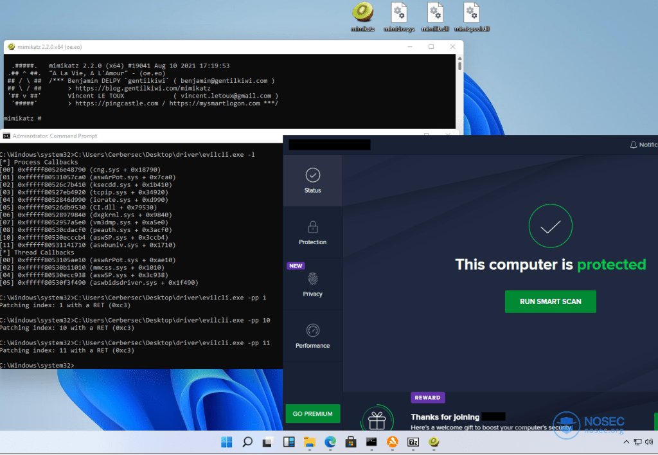Screen dimensions: 658x455
Task: Launch Microsoft Edge from the taskbar
Action: 330,442
